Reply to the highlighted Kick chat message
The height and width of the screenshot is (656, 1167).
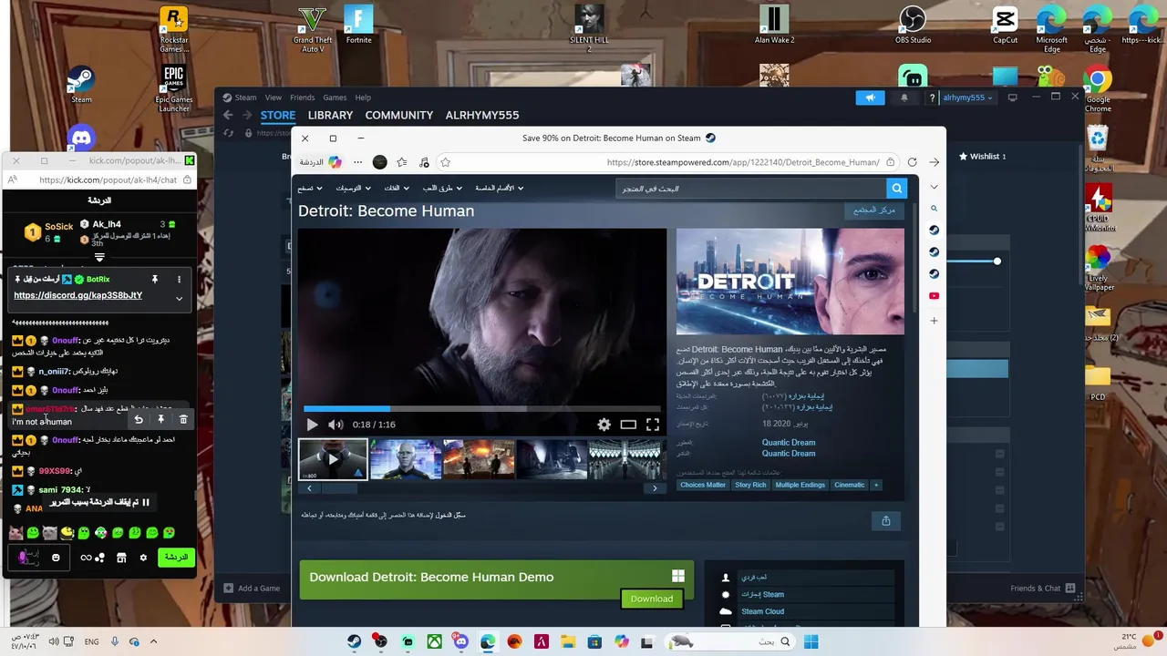[x=139, y=419]
